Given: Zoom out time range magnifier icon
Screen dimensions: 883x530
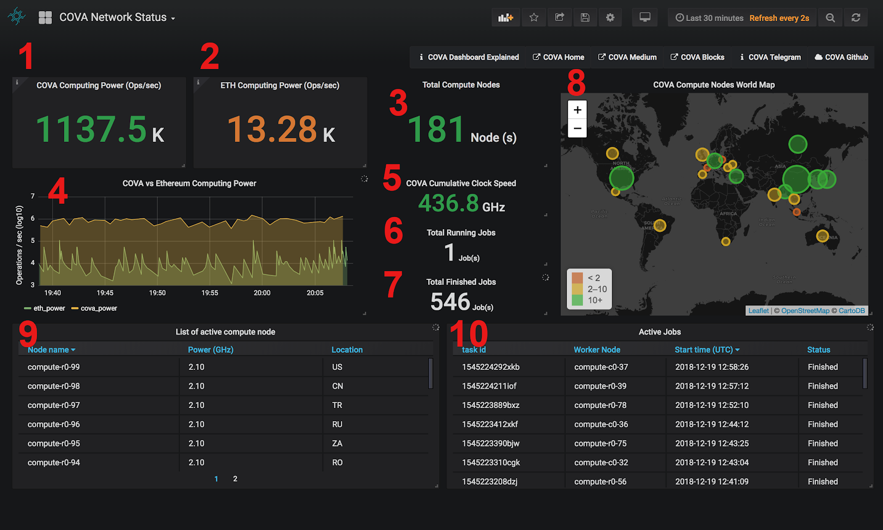Looking at the screenshot, I should click(x=830, y=18).
